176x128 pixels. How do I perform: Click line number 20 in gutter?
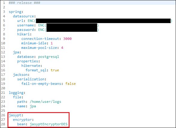(x=3, y=88)
